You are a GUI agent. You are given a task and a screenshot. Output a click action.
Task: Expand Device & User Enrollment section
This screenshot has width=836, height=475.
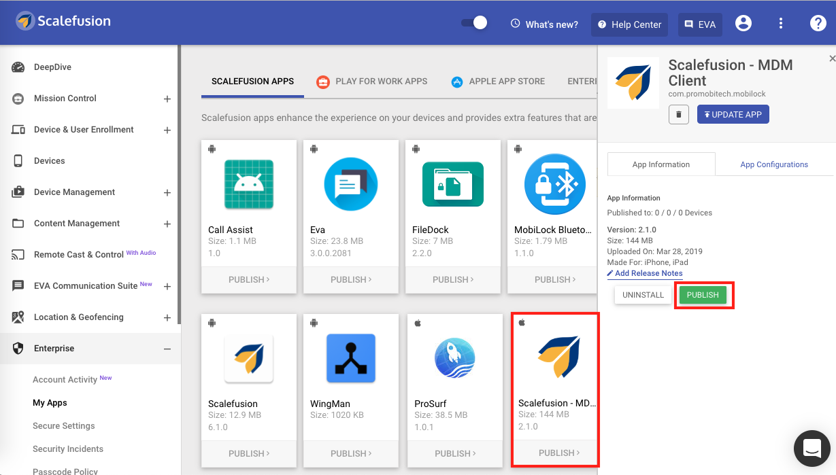coord(167,130)
